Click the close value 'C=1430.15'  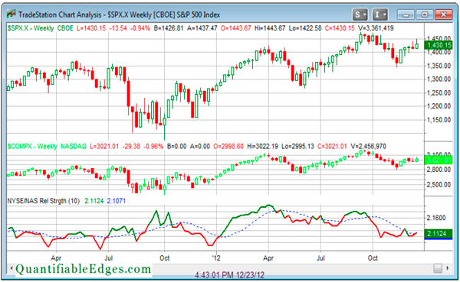pos(340,28)
